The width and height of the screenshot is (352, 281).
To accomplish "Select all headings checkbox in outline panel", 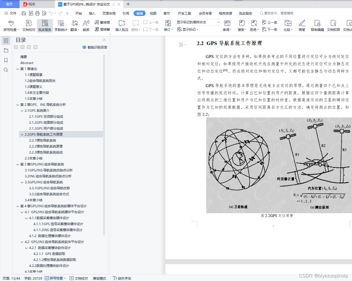I will [x=16, y=47].
